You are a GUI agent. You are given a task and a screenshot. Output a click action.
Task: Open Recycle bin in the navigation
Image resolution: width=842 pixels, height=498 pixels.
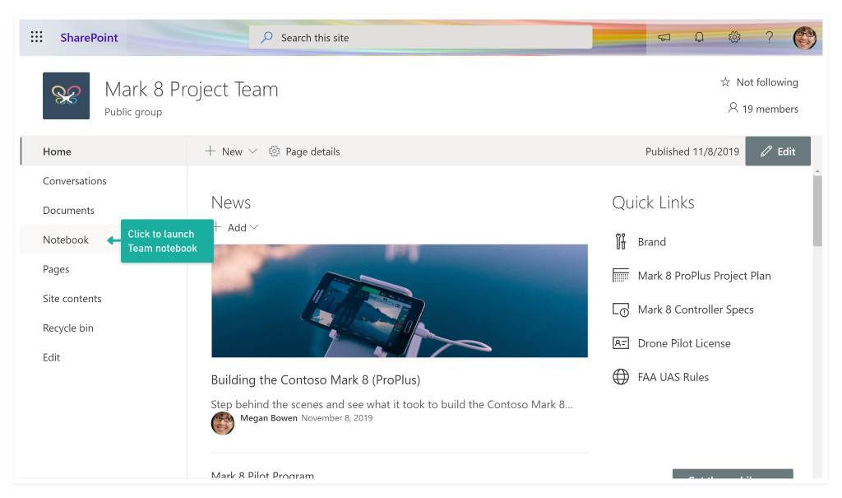68,328
